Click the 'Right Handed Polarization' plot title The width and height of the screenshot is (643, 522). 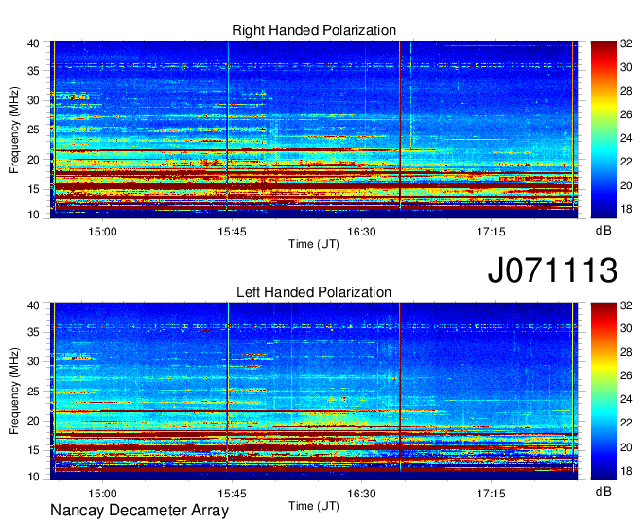point(314,30)
